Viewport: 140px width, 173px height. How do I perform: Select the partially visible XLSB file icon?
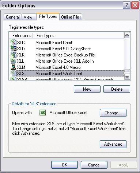coord(14,78)
